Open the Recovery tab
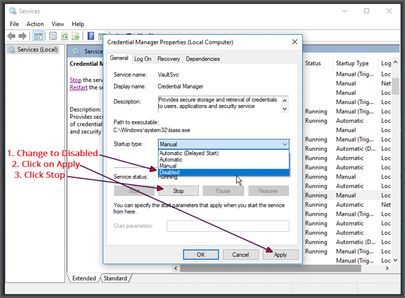 click(x=169, y=59)
